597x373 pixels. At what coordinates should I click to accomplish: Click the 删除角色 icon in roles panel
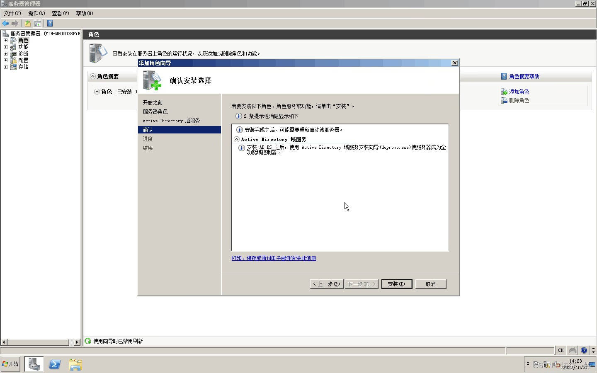[504, 101]
